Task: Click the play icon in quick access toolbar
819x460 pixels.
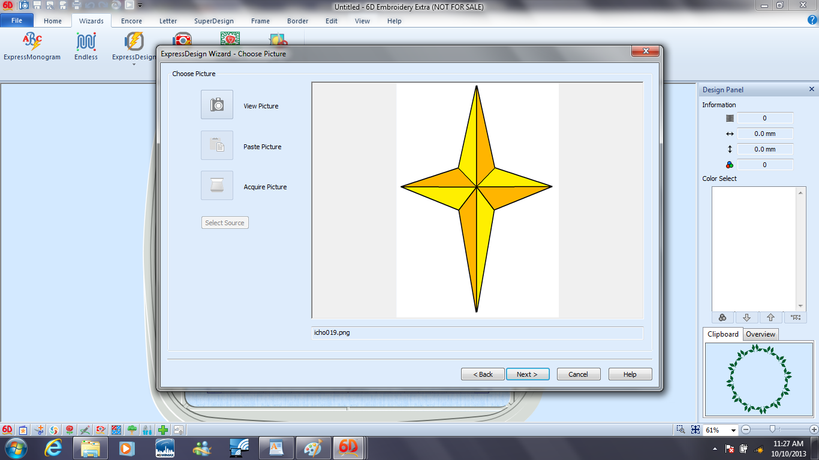Action: [129, 5]
